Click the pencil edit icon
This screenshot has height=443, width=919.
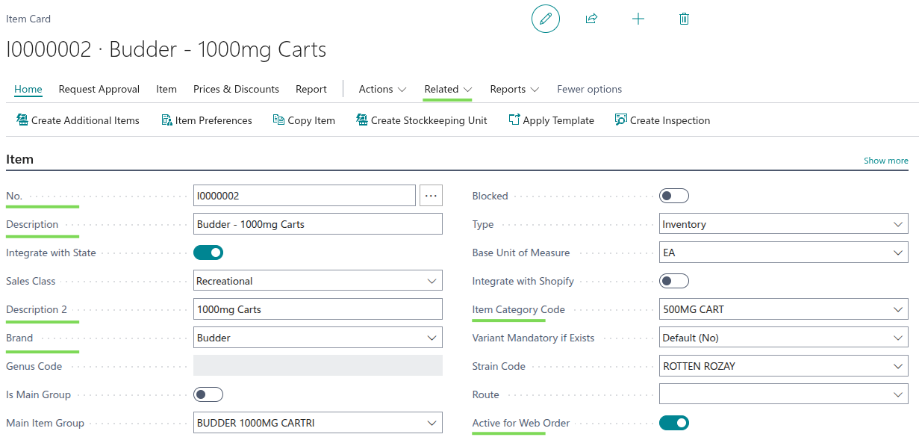click(545, 19)
